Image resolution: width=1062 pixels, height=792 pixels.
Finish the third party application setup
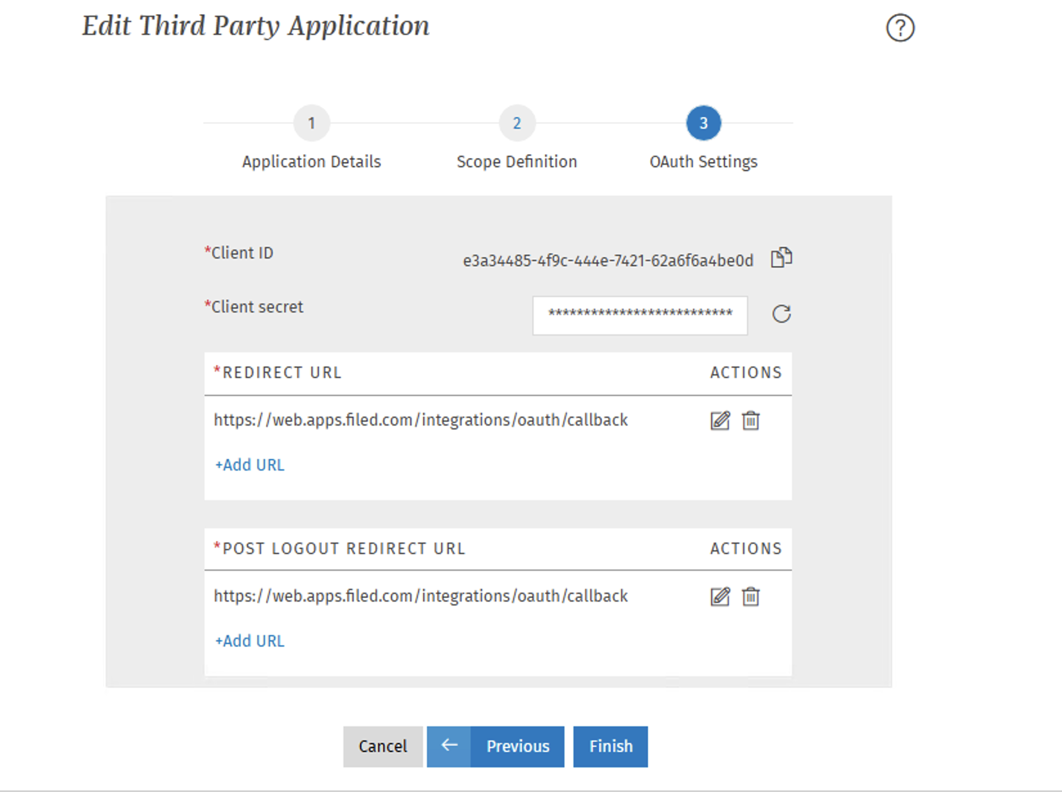(x=611, y=746)
